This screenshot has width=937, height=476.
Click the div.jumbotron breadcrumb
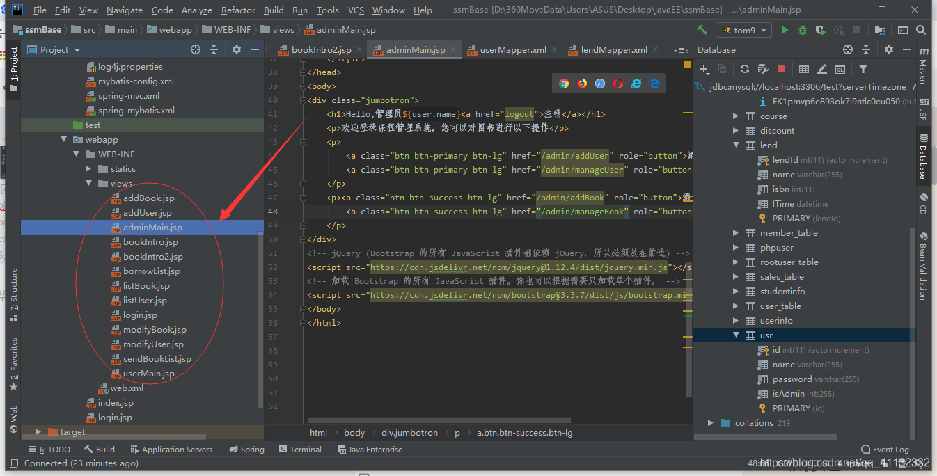click(409, 432)
